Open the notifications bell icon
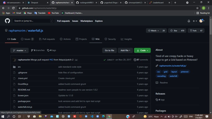This screenshot has width=212, height=119. tap(189, 21)
